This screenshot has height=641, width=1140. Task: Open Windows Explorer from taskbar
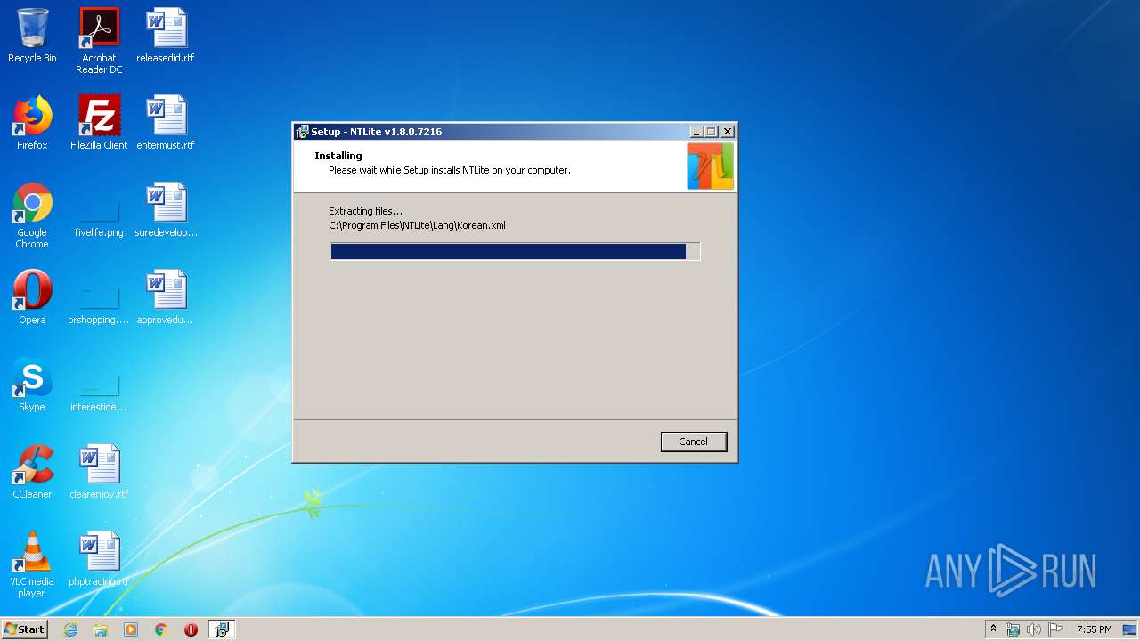[101, 629]
